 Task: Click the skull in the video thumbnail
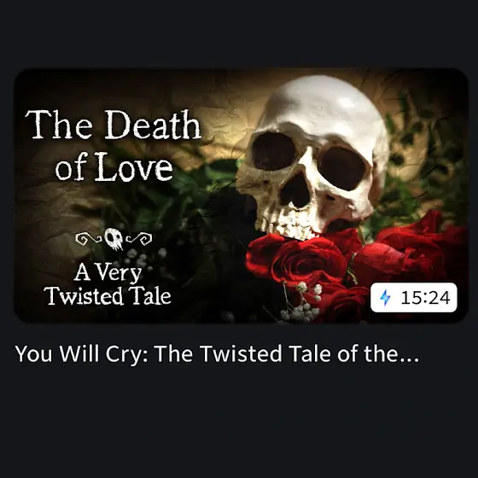click(312, 157)
